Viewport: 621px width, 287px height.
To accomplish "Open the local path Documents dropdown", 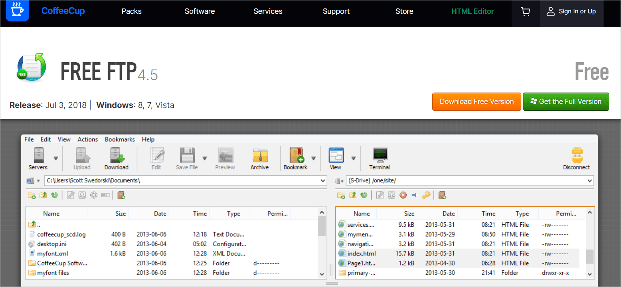I will pyautogui.click(x=323, y=181).
